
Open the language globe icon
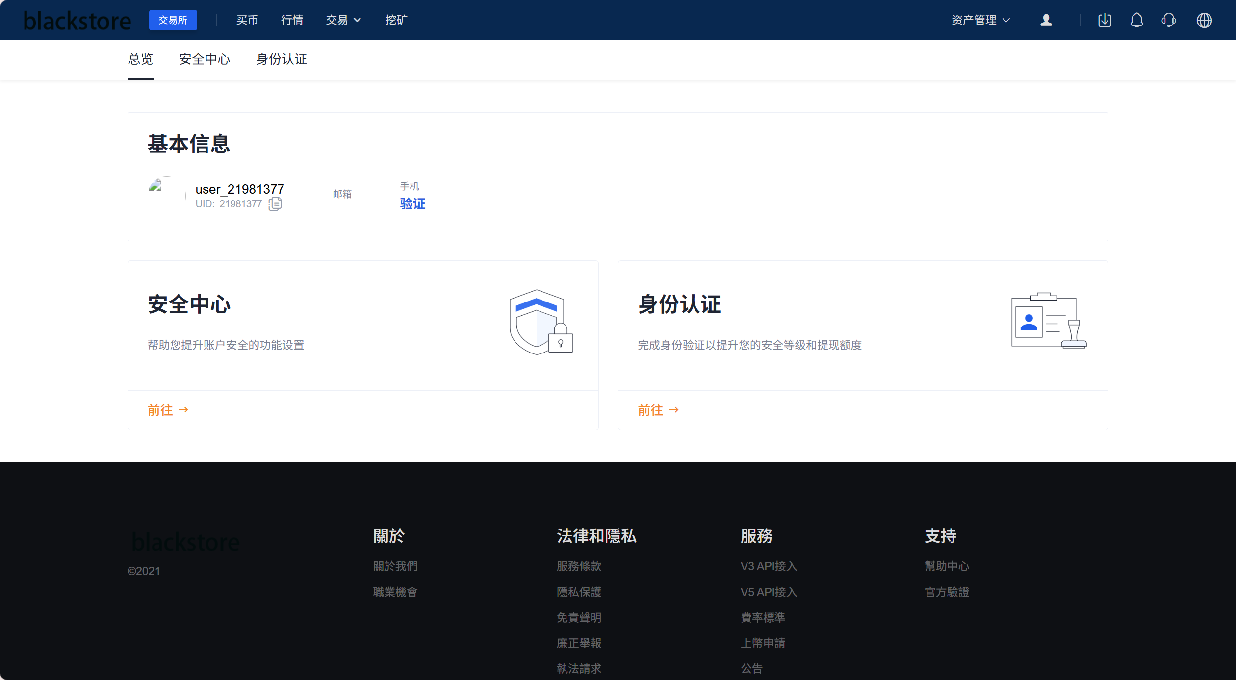tap(1204, 20)
